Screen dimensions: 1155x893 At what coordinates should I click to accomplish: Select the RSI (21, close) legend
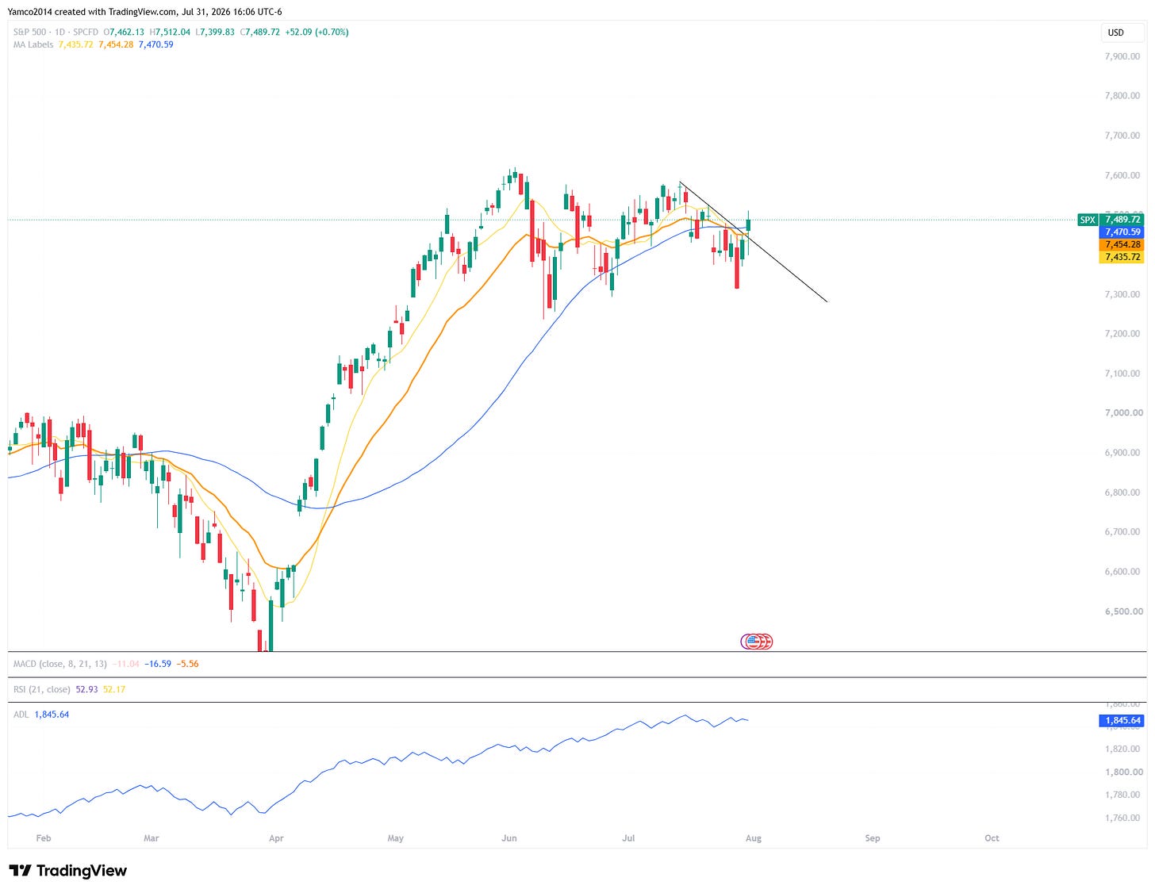tap(42, 689)
